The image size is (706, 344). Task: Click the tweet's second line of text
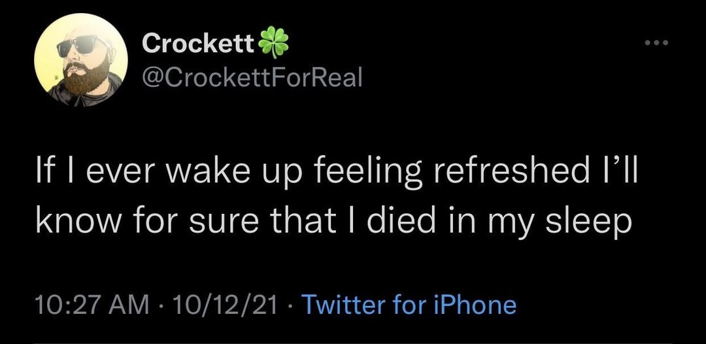click(333, 223)
